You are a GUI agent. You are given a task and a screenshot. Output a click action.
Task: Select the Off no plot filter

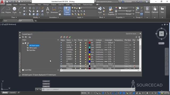[33, 48]
